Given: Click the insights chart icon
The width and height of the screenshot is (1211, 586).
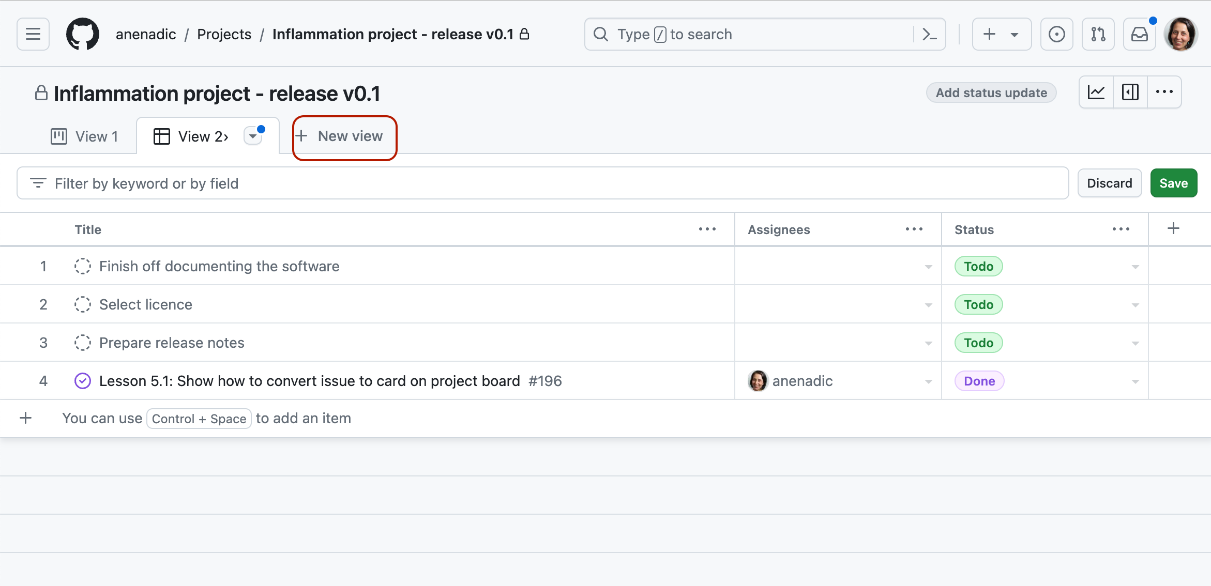Looking at the screenshot, I should (1096, 92).
